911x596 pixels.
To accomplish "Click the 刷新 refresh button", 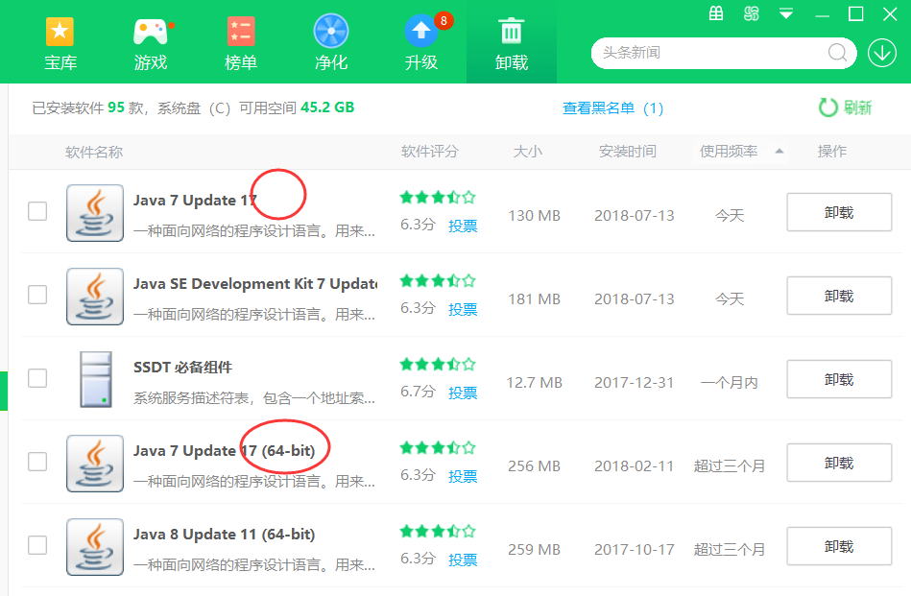I will point(846,107).
